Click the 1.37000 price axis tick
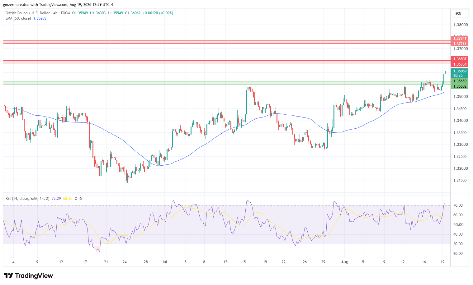Image resolution: width=473 pixels, height=285 pixels. point(460,49)
